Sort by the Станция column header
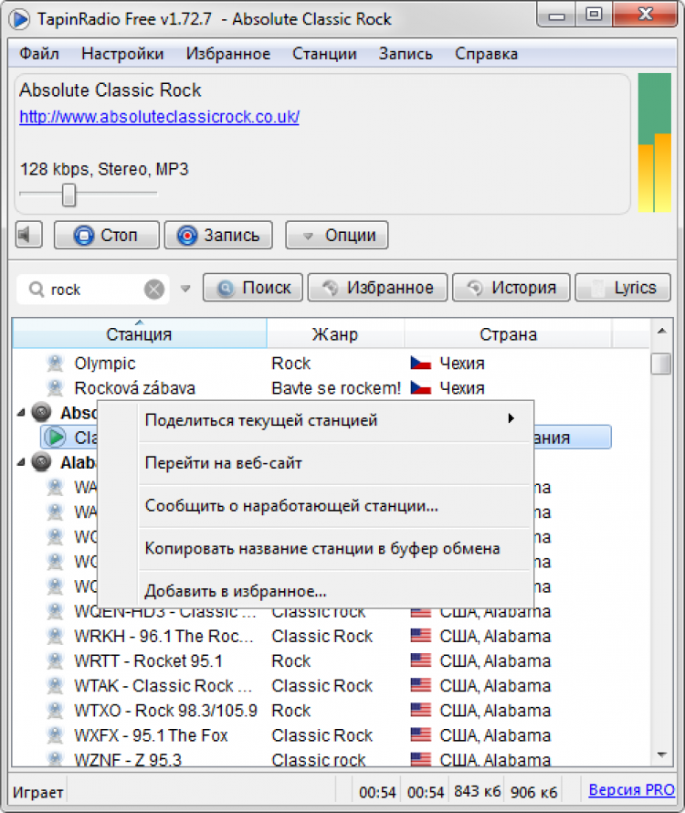The height and width of the screenshot is (813, 685). (x=139, y=334)
